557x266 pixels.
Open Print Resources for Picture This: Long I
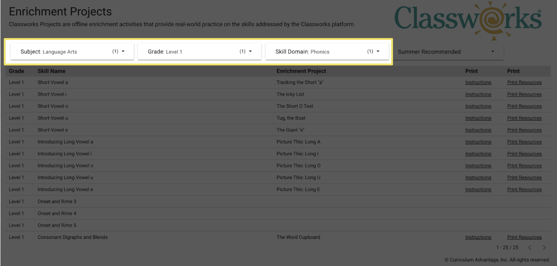click(x=524, y=154)
